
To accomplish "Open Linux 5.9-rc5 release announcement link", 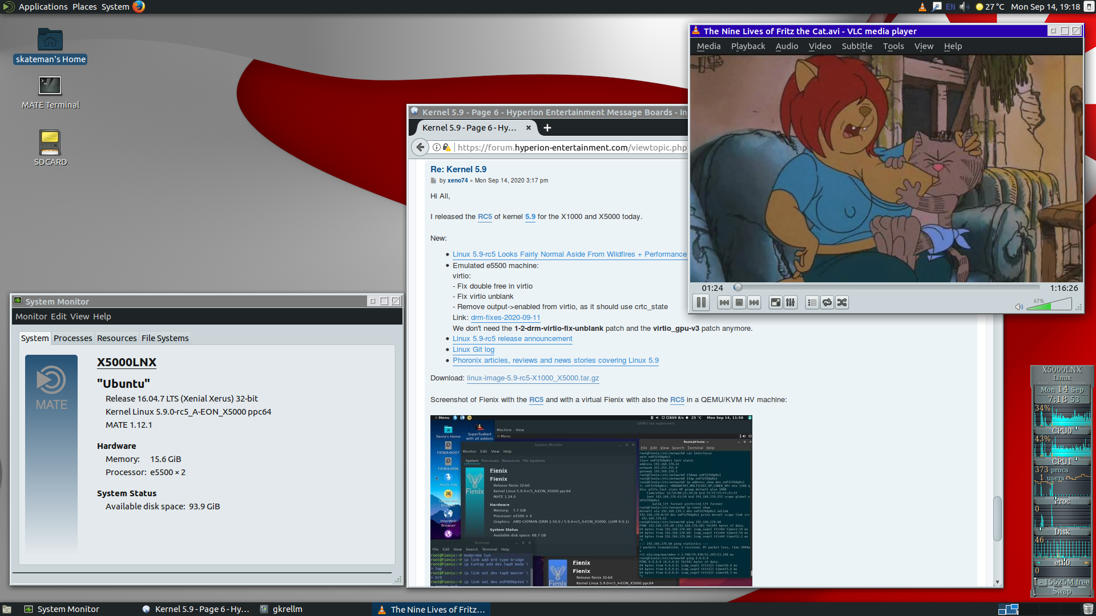I will click(512, 339).
